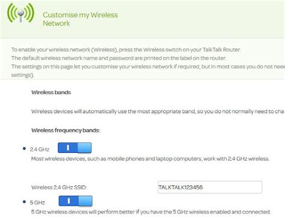Click the Customise my Wireless Network heading
The image size is (285, 218).
coord(80,19)
